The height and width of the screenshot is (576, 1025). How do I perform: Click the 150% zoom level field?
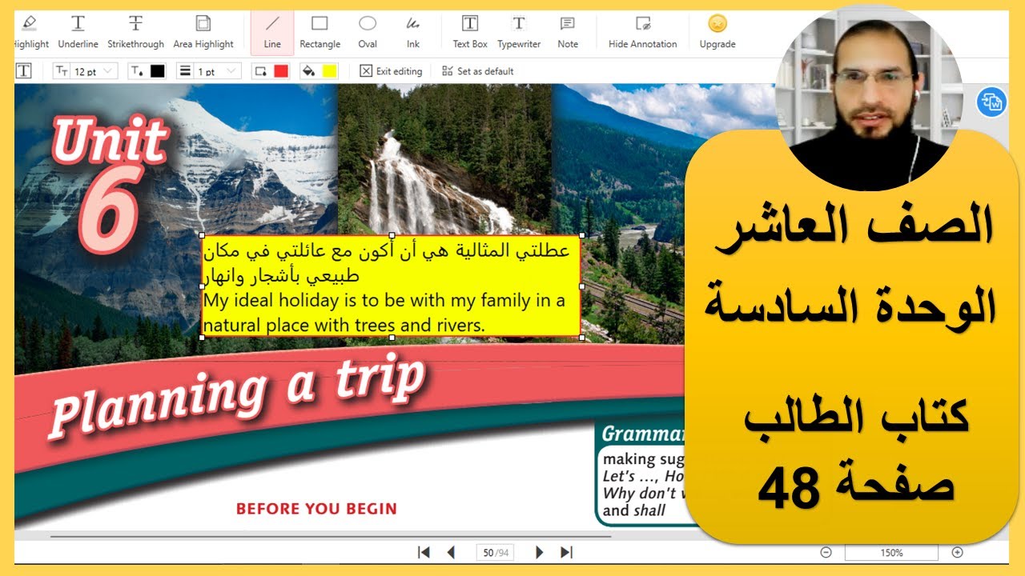click(891, 553)
